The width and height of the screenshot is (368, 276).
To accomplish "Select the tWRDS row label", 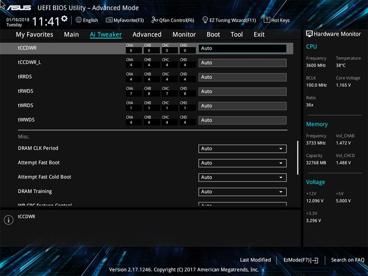I will coord(26,105).
